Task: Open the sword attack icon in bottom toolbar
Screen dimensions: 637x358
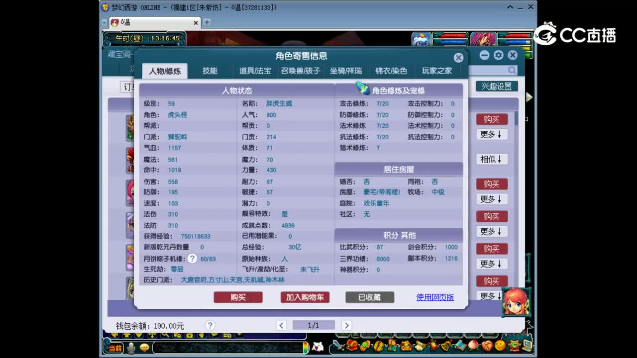Action: pyautogui.click(x=338, y=345)
